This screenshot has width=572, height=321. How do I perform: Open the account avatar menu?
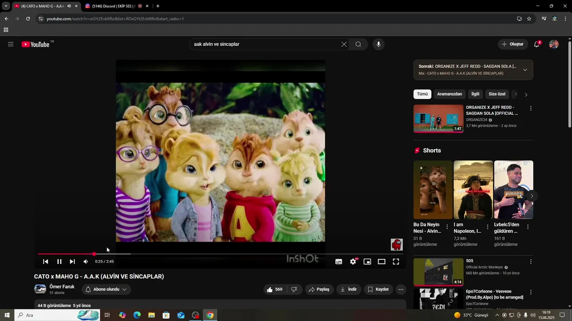(554, 44)
